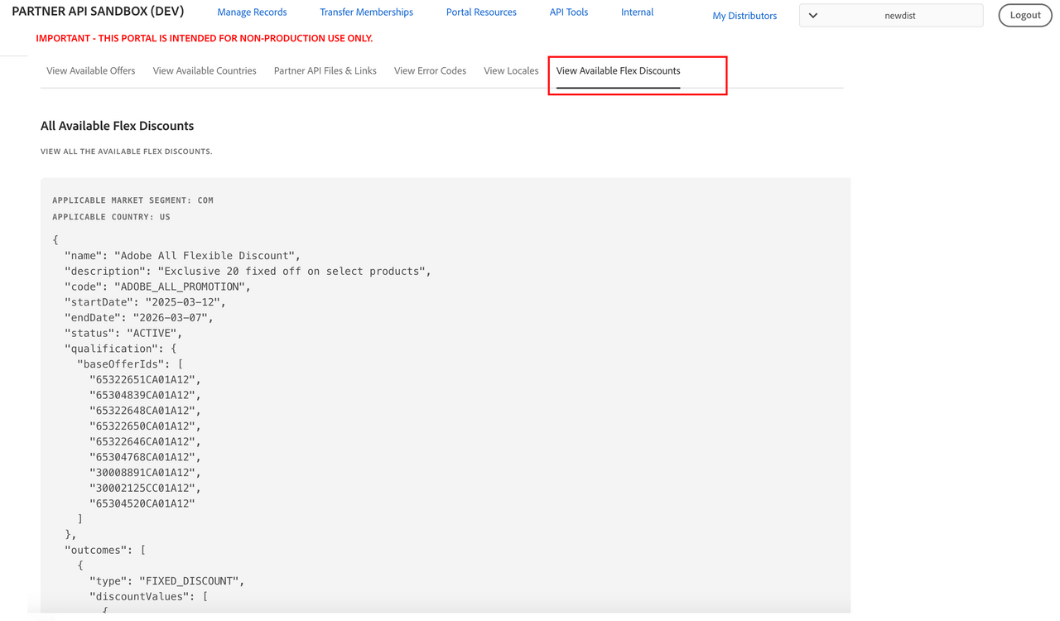This screenshot has height=621, width=1060.
Task: Open Partner API Files & Links tab
Action: click(325, 71)
